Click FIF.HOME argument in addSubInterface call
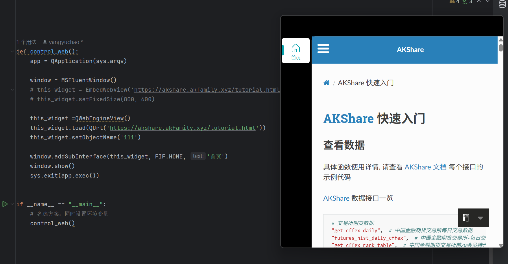Screen dimensions: 508x264 point(169,156)
